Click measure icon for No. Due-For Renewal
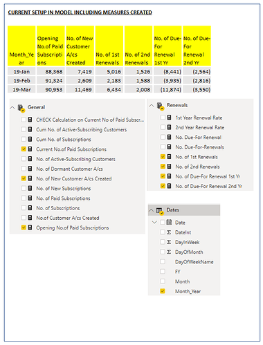 click(169, 137)
